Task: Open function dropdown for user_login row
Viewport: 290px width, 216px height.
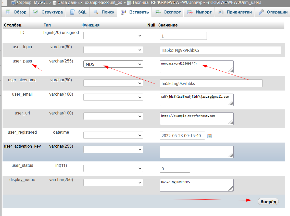Action: tap(113, 50)
